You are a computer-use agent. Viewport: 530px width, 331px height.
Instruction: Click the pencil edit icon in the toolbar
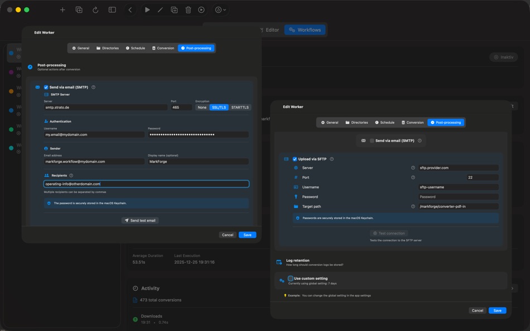[x=160, y=10]
